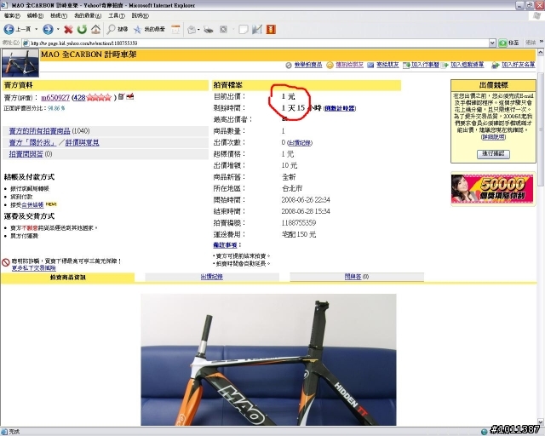Screen dimensions: 545x436
Task: Open Favorites with the star icon
Action: click(x=138, y=30)
